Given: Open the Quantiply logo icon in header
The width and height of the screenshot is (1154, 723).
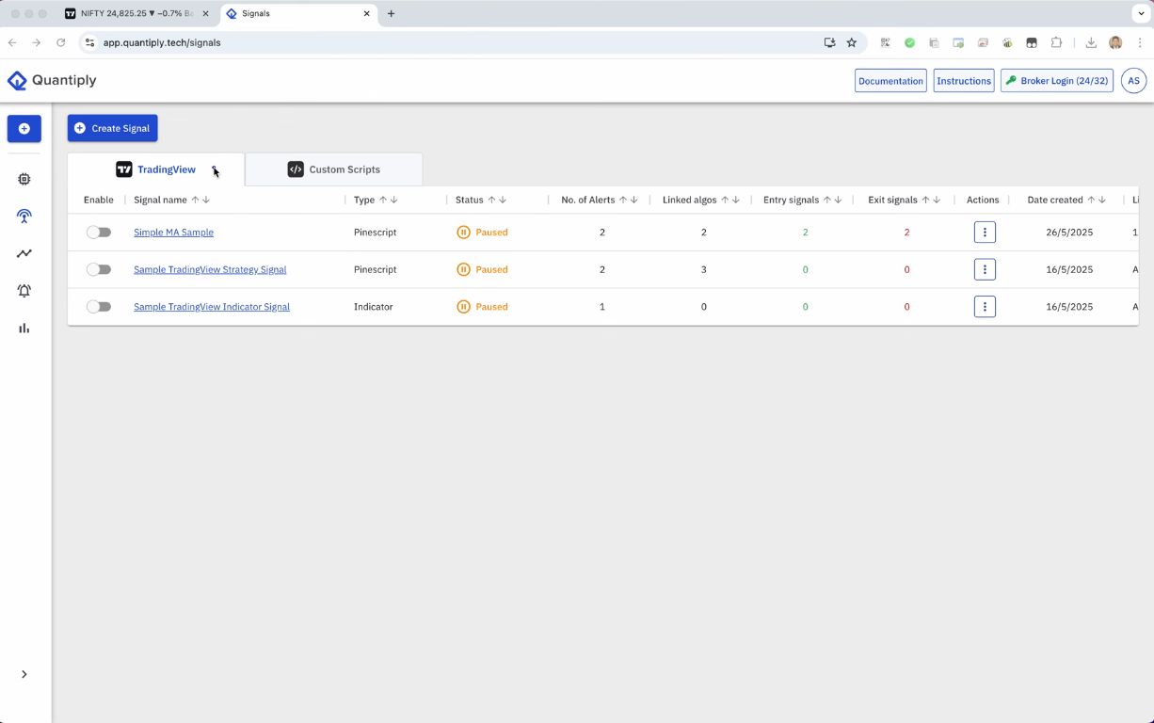Looking at the screenshot, I should click(x=16, y=80).
